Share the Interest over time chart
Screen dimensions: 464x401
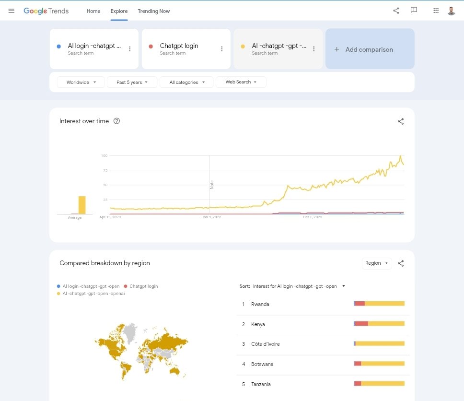click(x=400, y=121)
